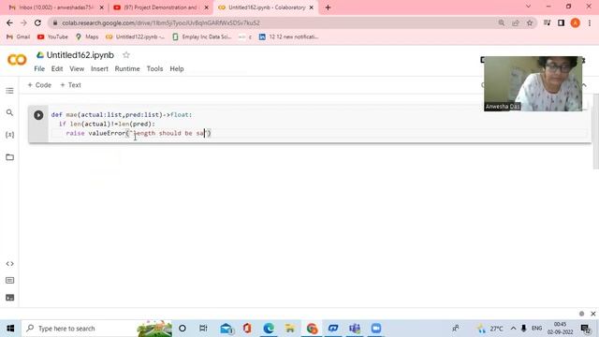Screen dimensions: 599x337
Task: Open a new browser tab
Action: click(328, 7)
